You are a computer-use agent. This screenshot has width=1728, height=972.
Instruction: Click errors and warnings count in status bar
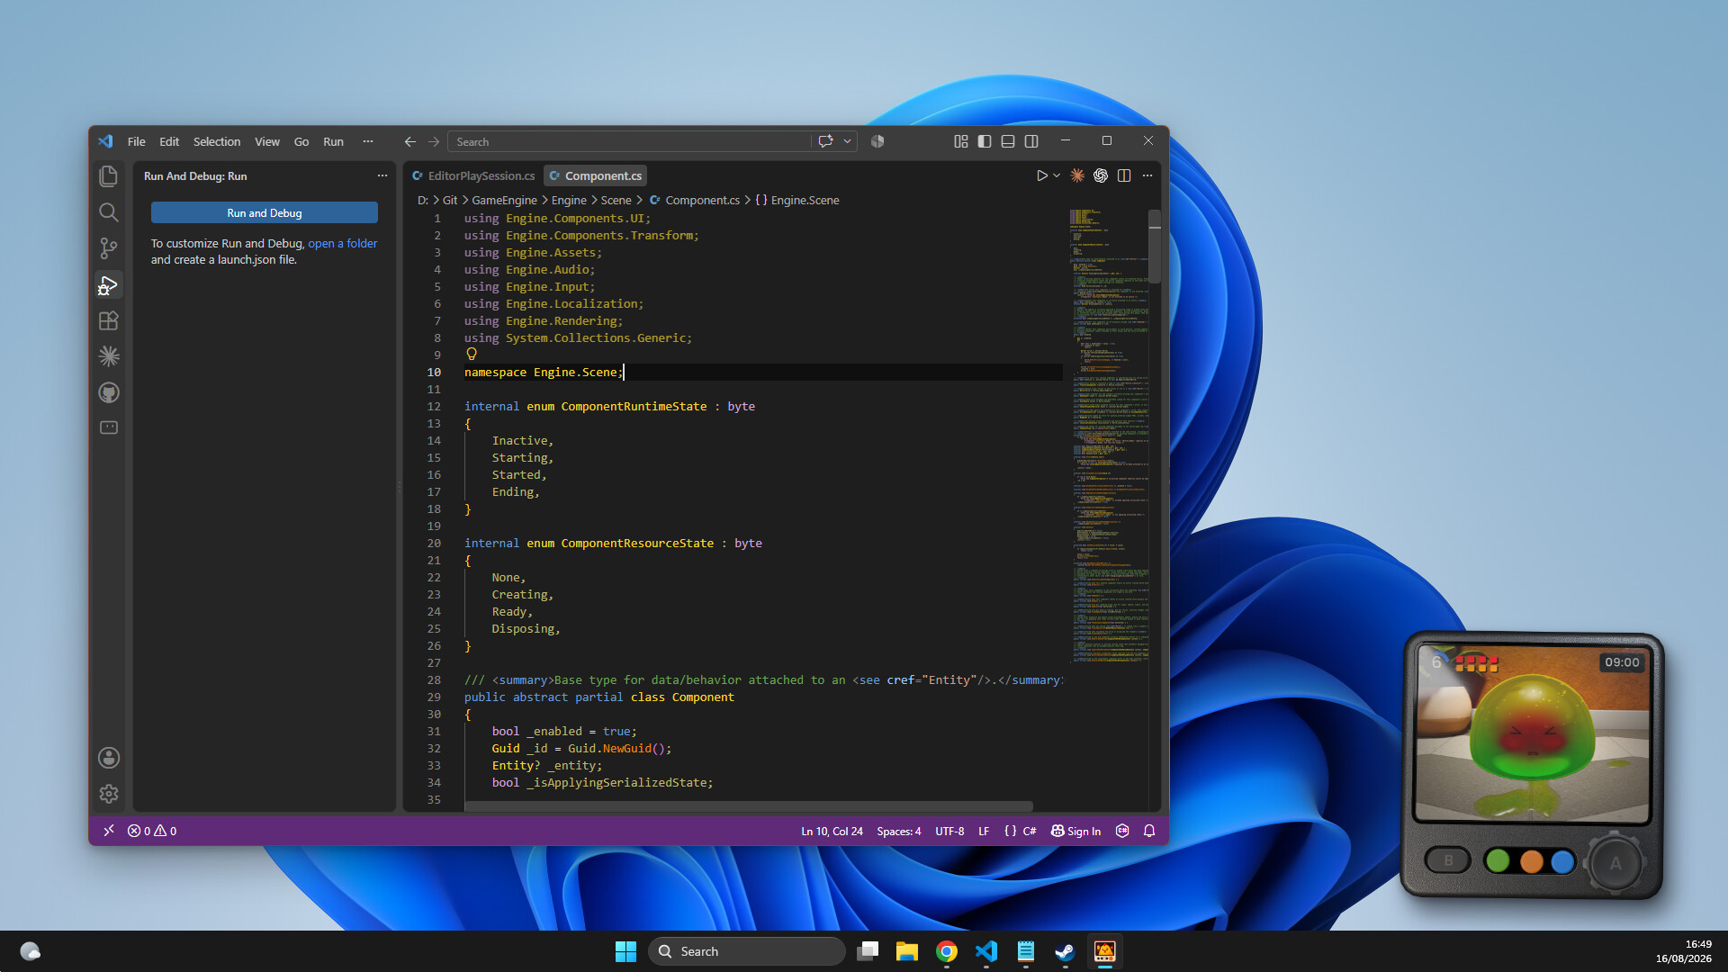click(152, 831)
